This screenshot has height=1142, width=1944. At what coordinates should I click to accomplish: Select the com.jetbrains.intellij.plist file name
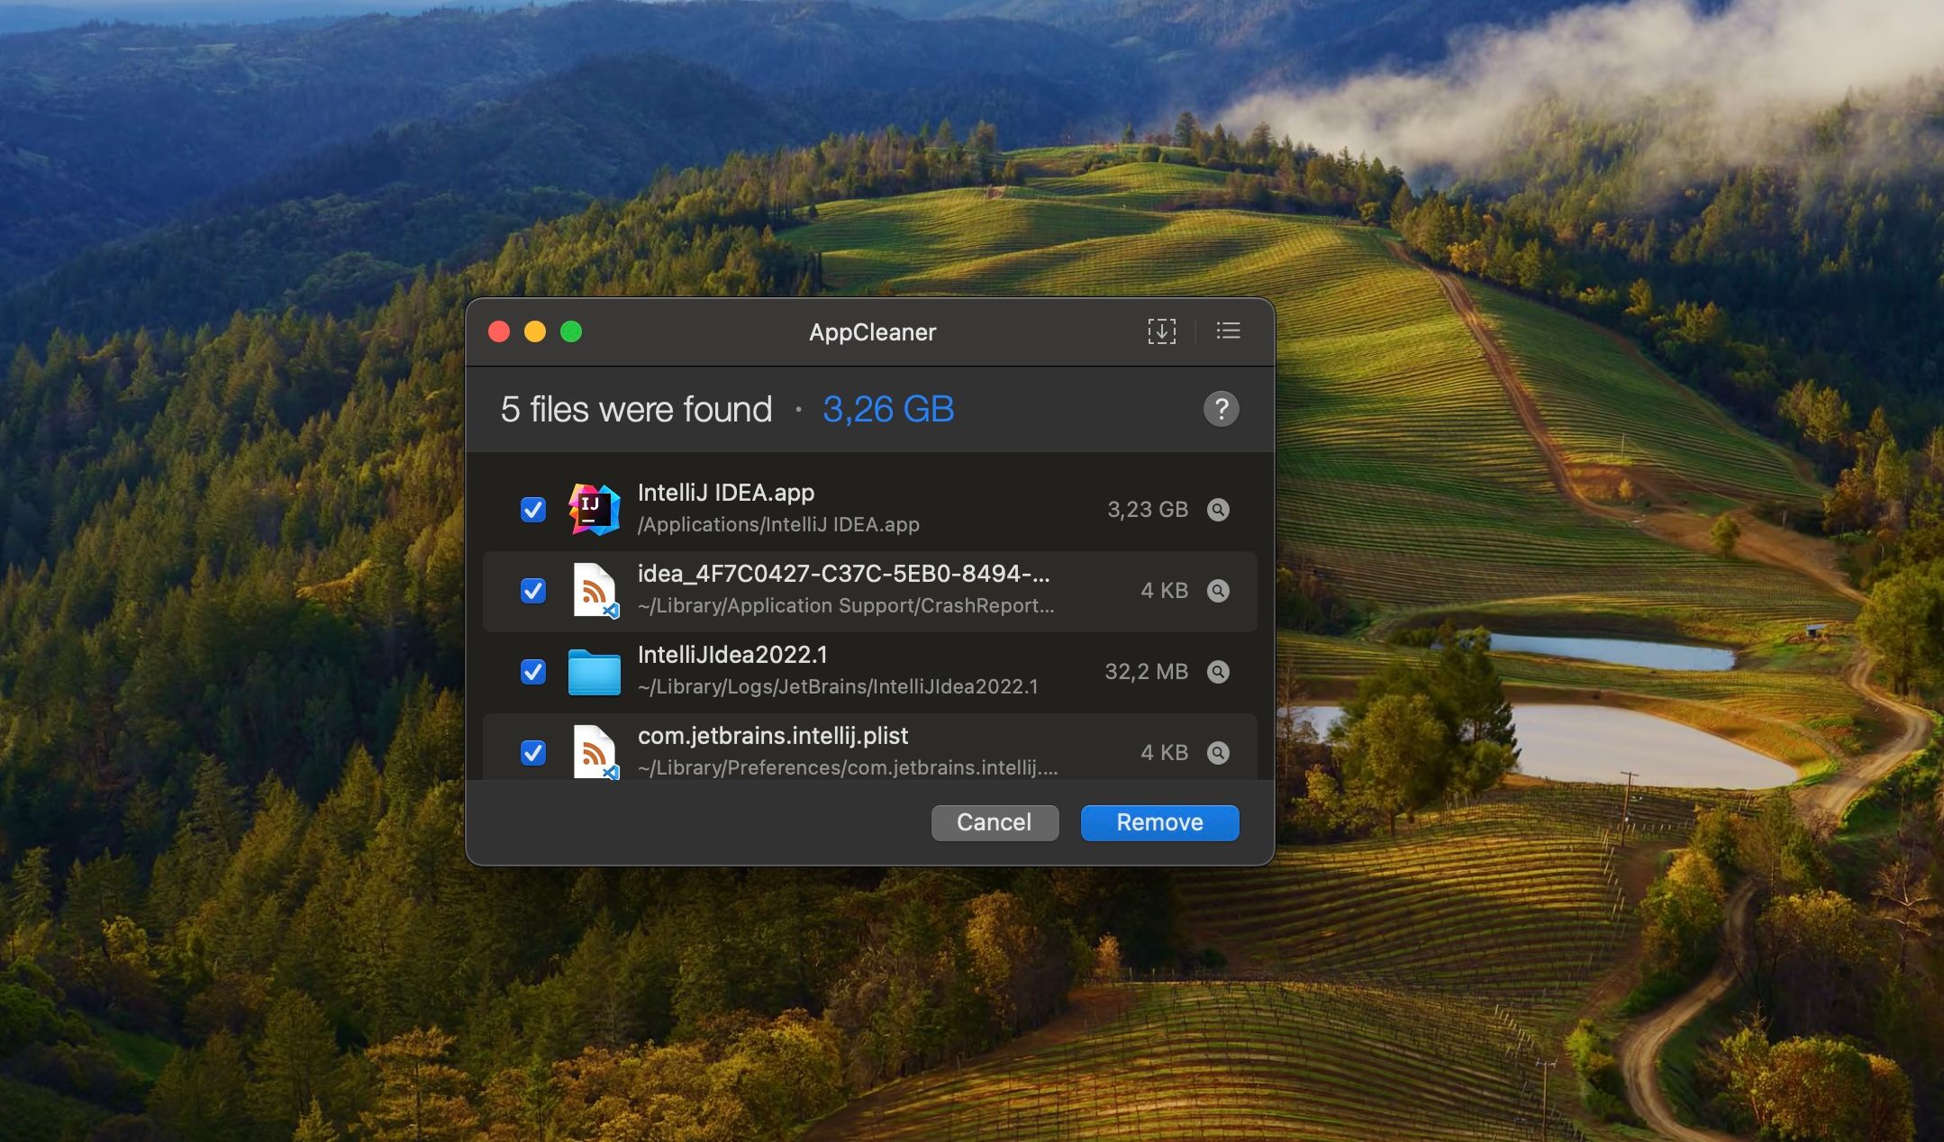coord(772,736)
